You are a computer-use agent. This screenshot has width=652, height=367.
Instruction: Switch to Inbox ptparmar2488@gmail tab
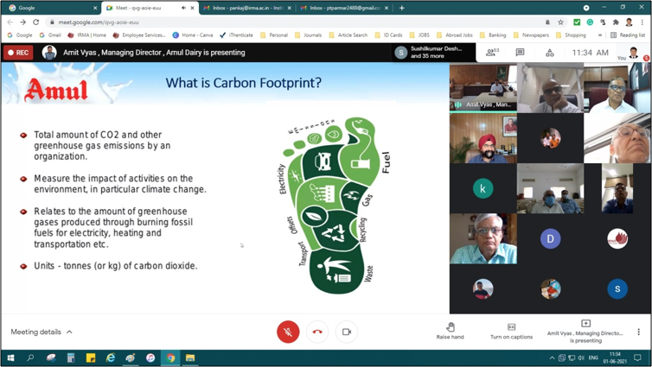coord(344,8)
